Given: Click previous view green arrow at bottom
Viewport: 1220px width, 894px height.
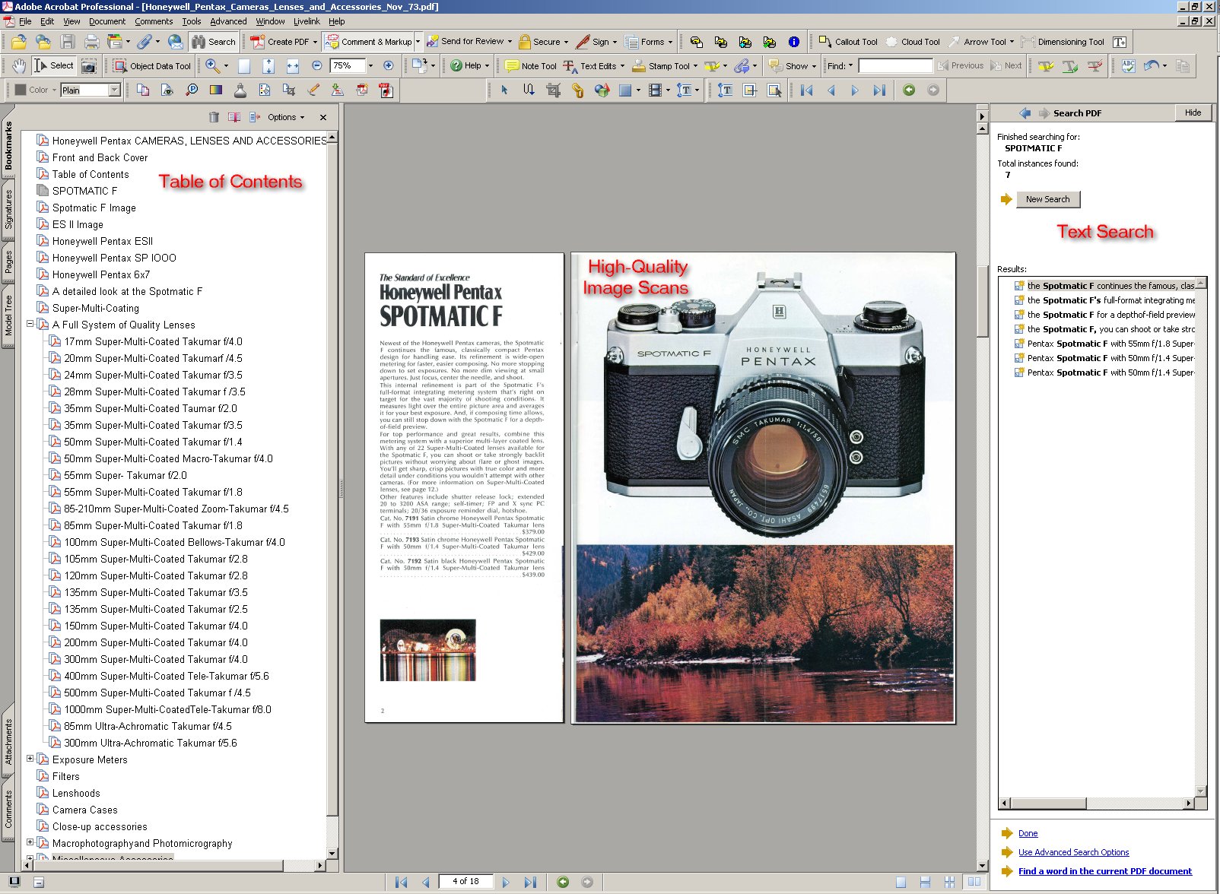Looking at the screenshot, I should tap(563, 882).
